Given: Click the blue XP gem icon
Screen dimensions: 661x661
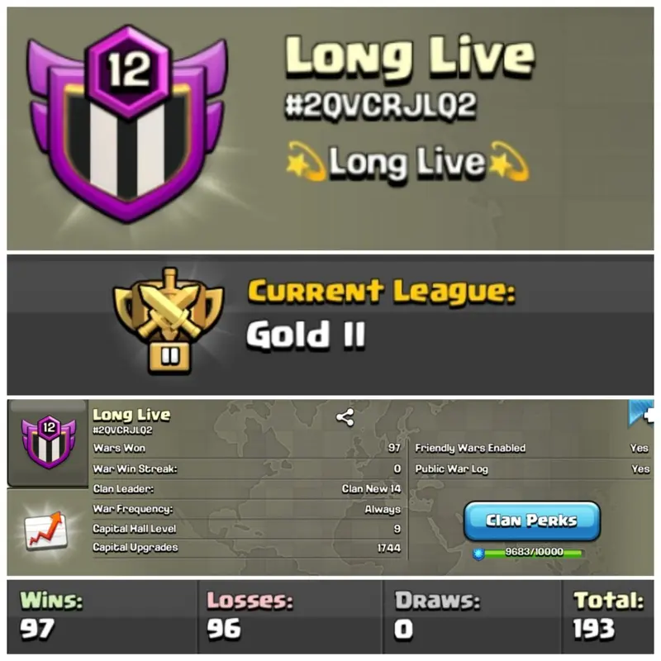Looking at the screenshot, I should pyautogui.click(x=478, y=553).
